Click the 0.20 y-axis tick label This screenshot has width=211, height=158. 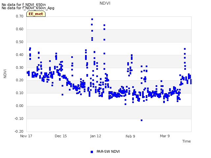tap(20, 80)
